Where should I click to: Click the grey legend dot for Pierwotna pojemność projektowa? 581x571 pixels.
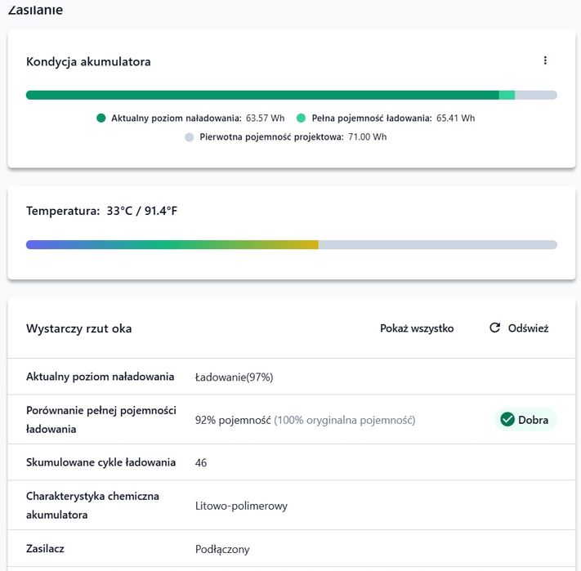tap(190, 137)
